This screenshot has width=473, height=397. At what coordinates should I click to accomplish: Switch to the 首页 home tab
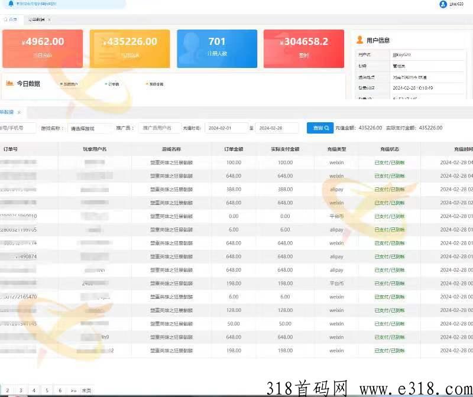[12, 19]
